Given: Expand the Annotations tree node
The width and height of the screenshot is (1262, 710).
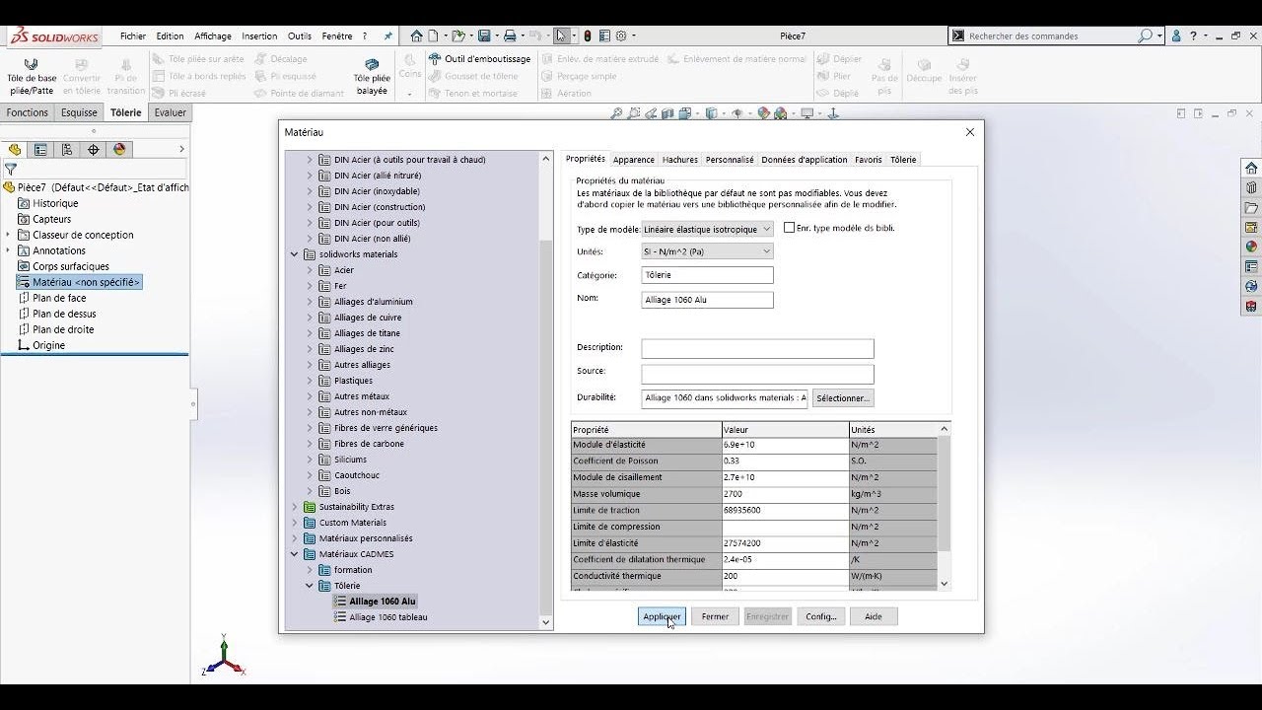Looking at the screenshot, I should point(8,250).
